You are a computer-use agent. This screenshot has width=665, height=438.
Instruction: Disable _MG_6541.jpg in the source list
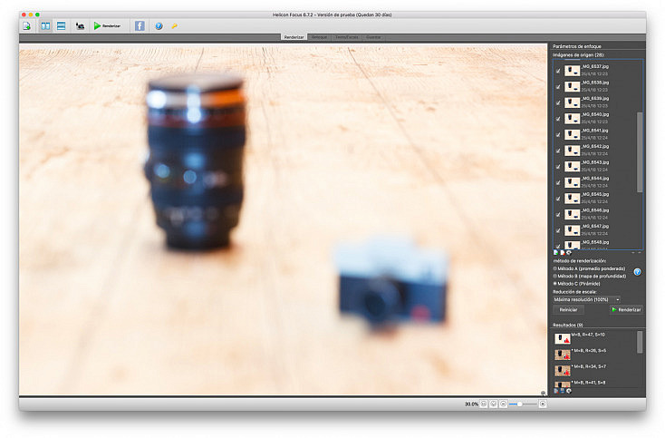tap(558, 135)
